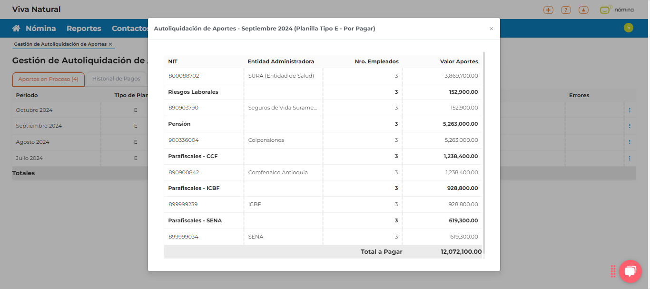This screenshot has height=289, width=650.
Task: Click the home icon beside Nómina
Action: point(16,29)
